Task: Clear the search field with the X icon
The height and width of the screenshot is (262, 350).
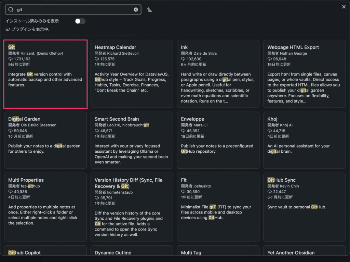Action: pyautogui.click(x=136, y=10)
